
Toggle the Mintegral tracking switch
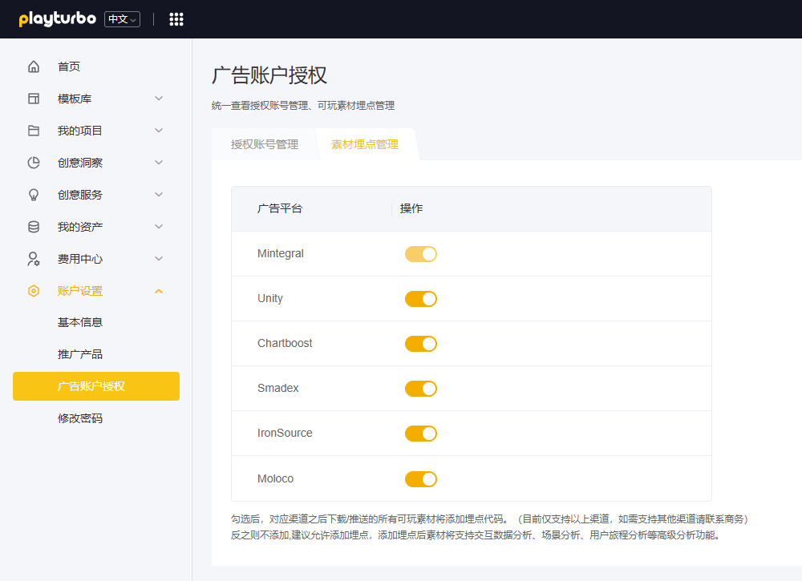[421, 254]
